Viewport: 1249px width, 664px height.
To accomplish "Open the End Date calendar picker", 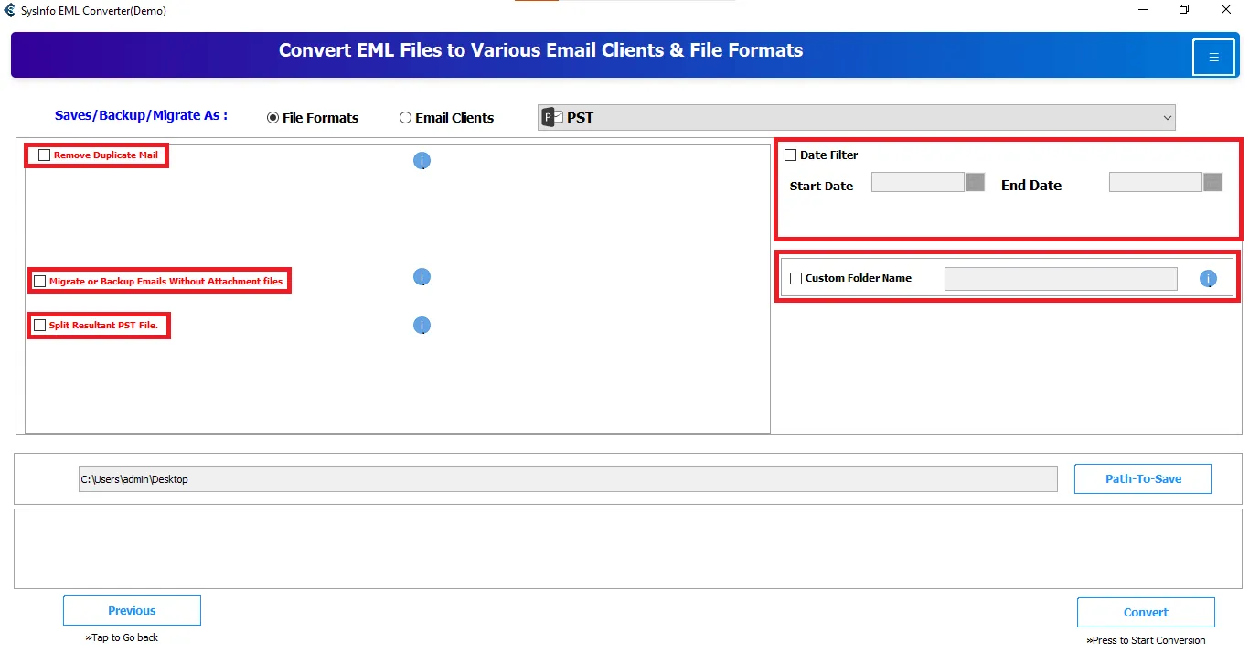I will click(1212, 182).
